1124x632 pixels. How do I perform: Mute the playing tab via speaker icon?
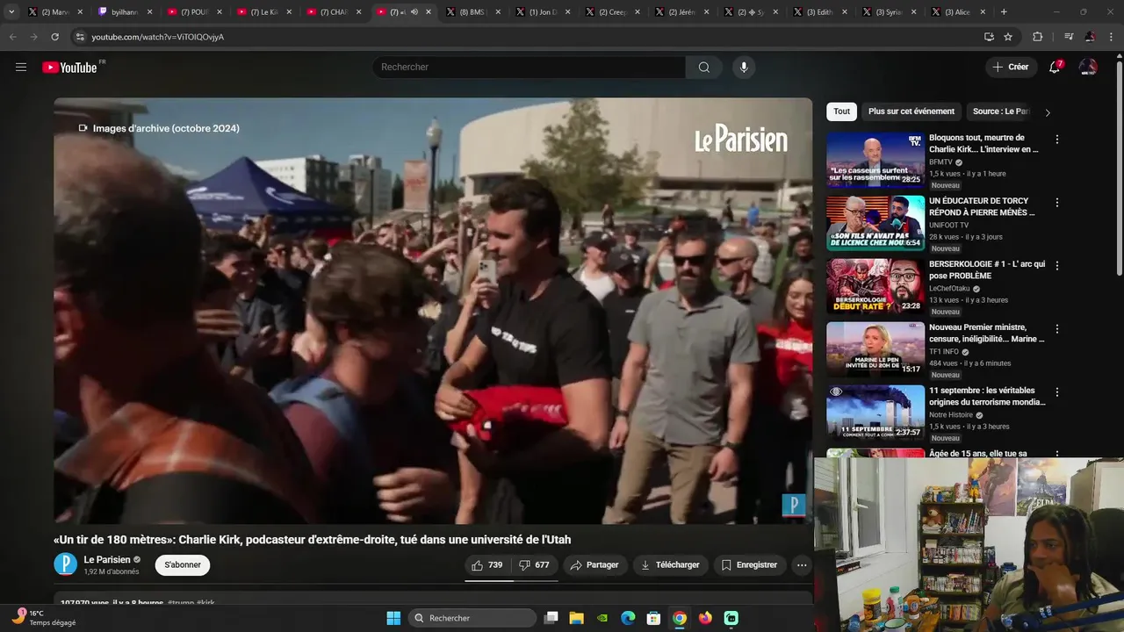(x=414, y=12)
